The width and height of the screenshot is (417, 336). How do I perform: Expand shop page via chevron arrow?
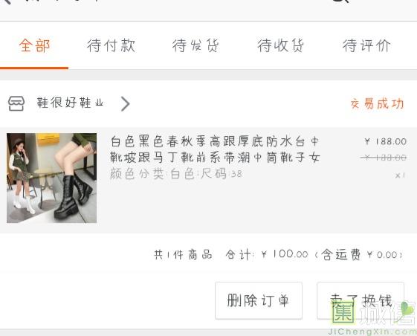click(x=126, y=103)
